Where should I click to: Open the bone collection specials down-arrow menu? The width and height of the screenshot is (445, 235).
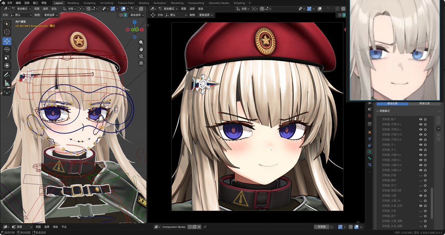click(438, 128)
